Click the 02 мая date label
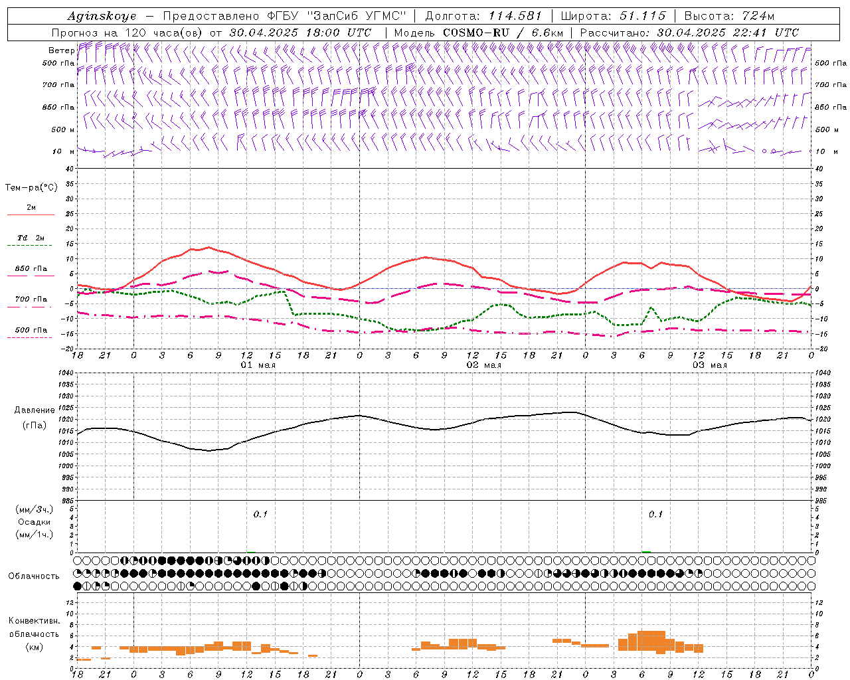Image resolution: width=850 pixels, height=680 pixels. coord(483,365)
